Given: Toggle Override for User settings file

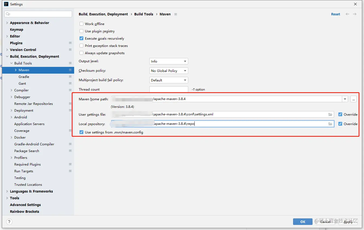Looking at the screenshot, I should [x=340, y=114].
